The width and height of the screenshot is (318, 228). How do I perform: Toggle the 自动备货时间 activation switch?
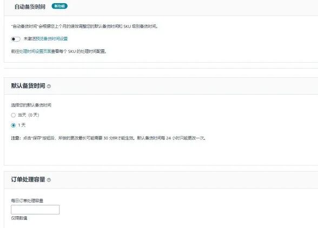16,39
